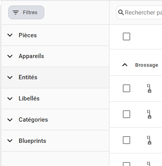Expand the Appareils filter section
The image size is (162, 166).
coord(55,57)
